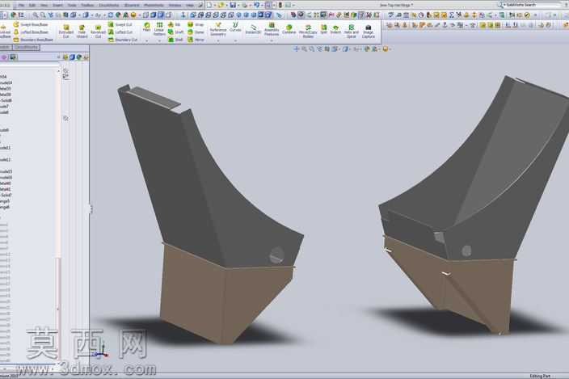Open the Tools menu
569x379 pixels.
point(72,5)
